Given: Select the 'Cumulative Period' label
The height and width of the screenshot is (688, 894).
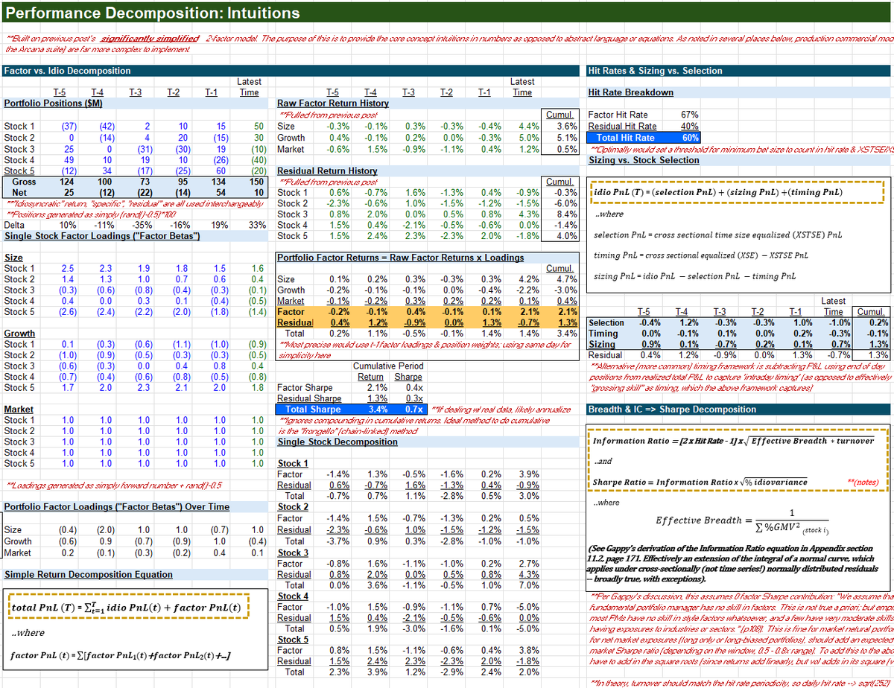Looking at the screenshot, I should (389, 366).
